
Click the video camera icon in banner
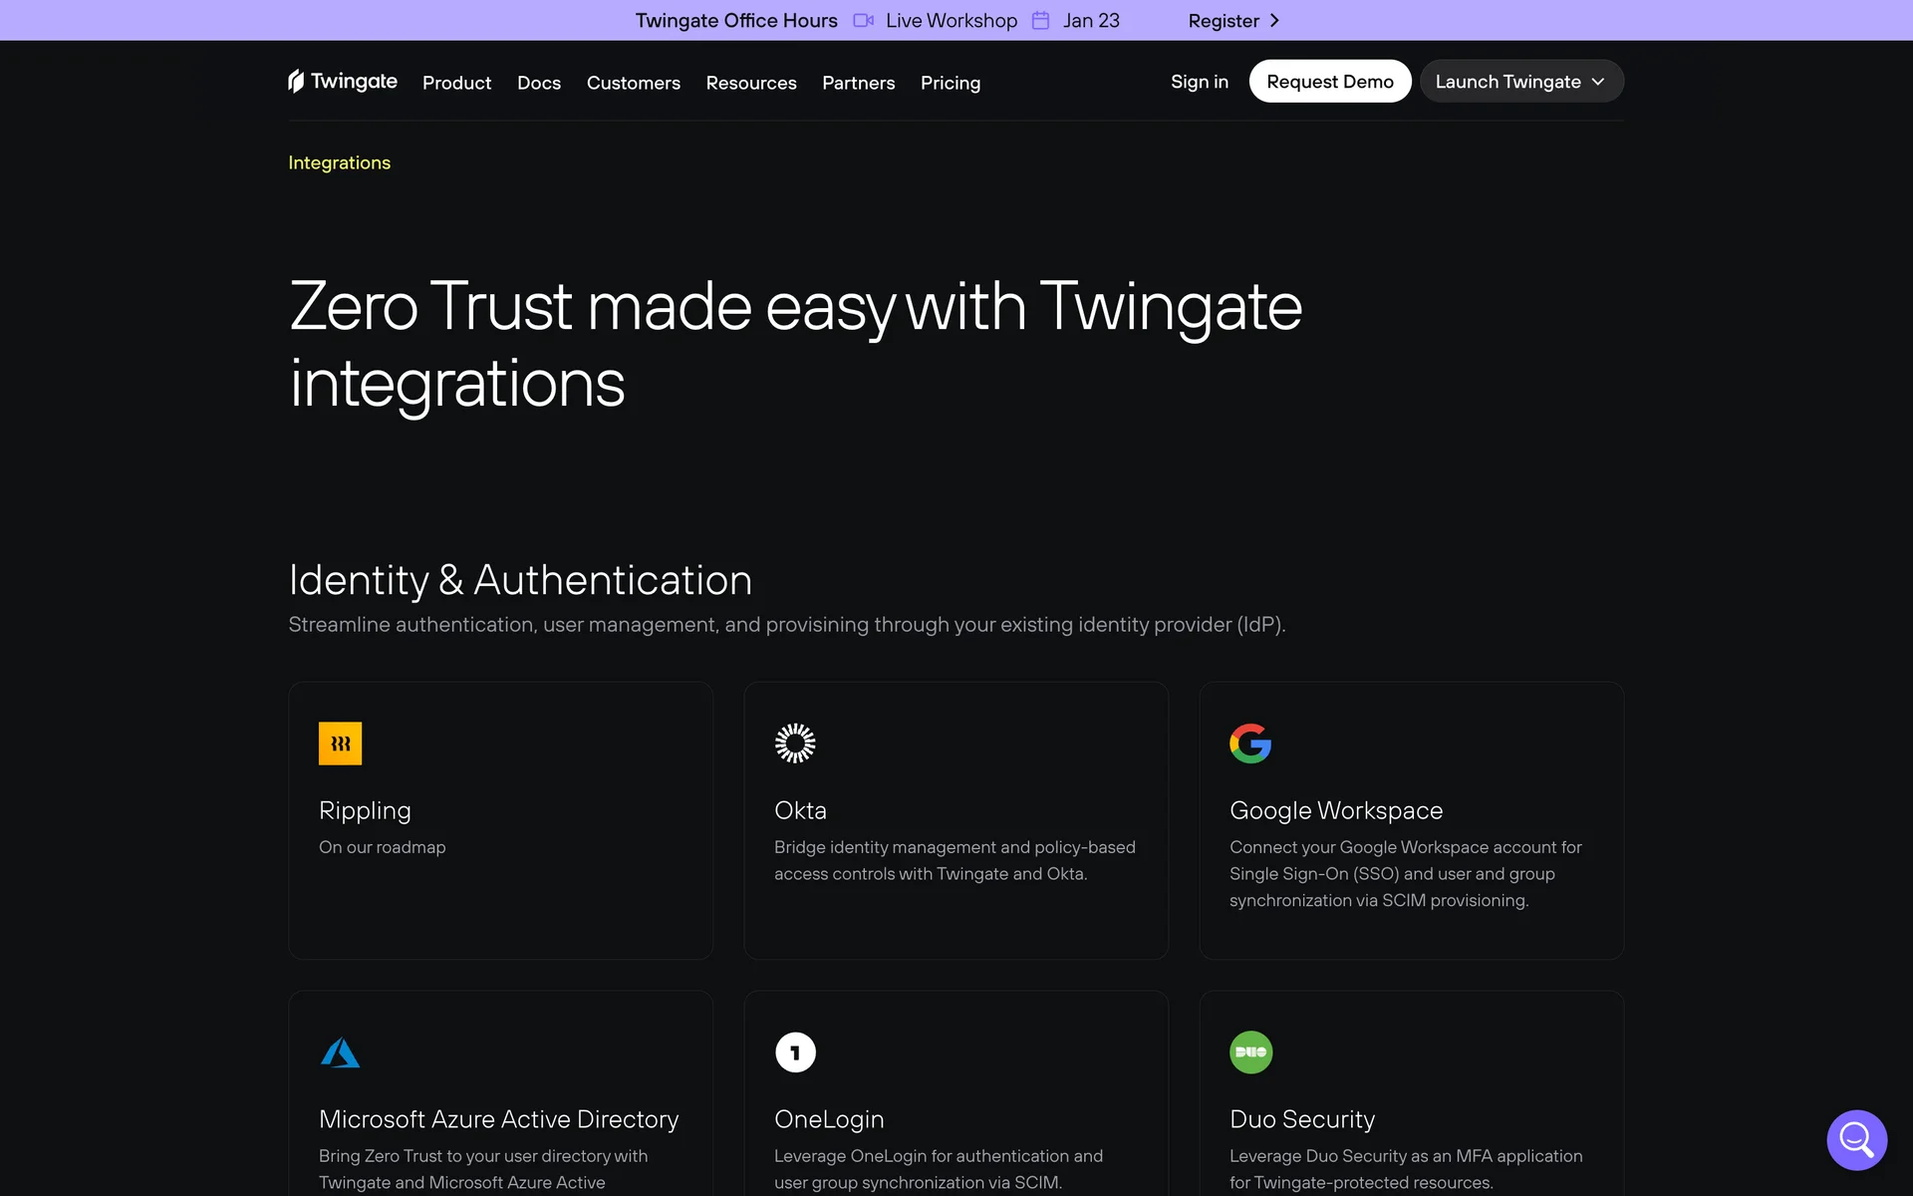[863, 21]
